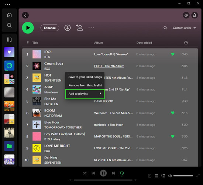Open Your Library icon

tap(9, 39)
